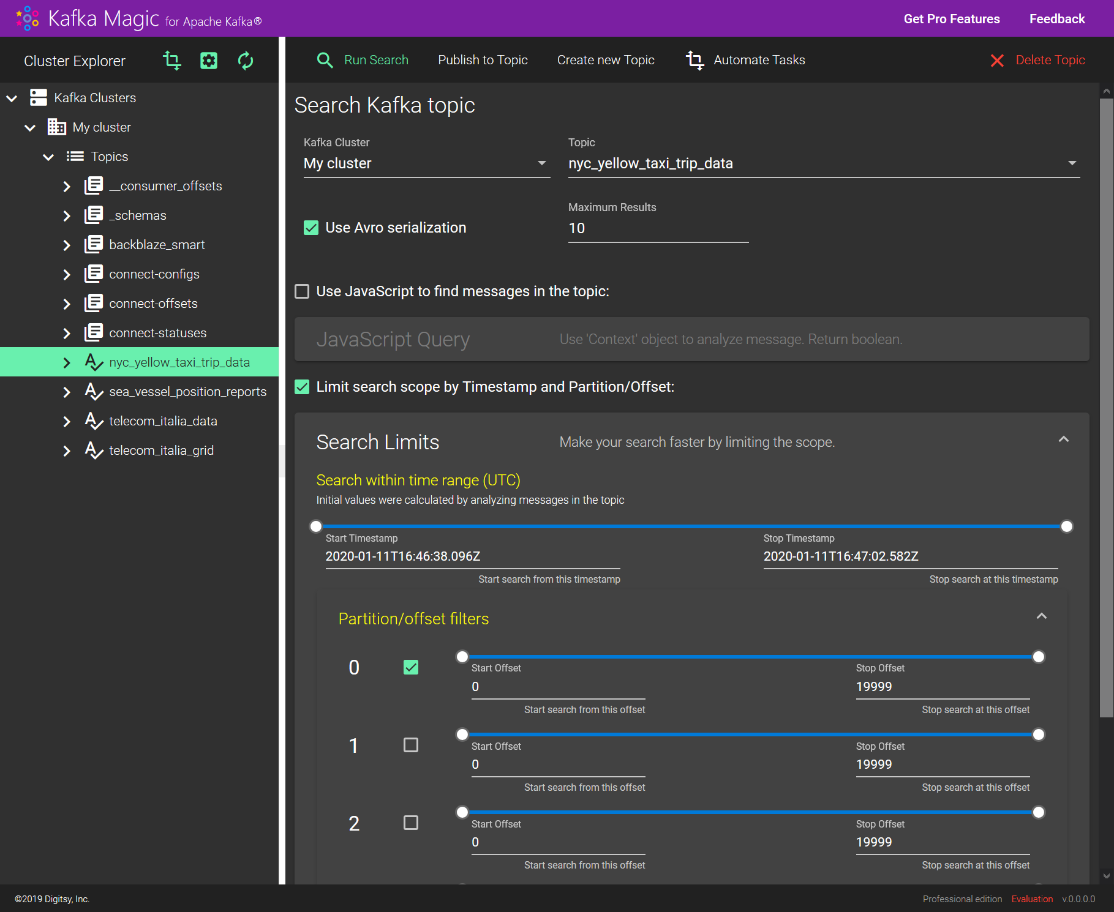Viewport: 1114px width, 912px height.
Task: Click the Avro icon for nyc_yellow_taxi_trip_data
Action: 94,362
